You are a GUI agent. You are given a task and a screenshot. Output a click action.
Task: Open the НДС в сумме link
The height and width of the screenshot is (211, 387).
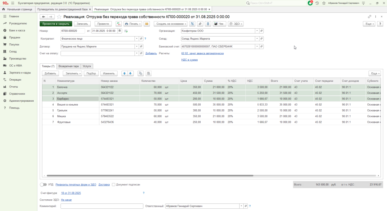point(189,60)
